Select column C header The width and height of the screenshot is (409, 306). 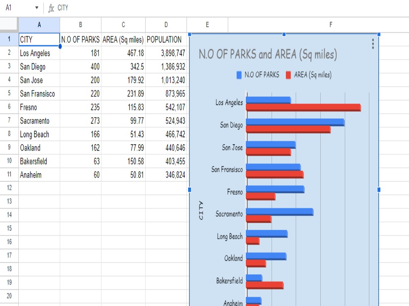[x=124, y=25]
